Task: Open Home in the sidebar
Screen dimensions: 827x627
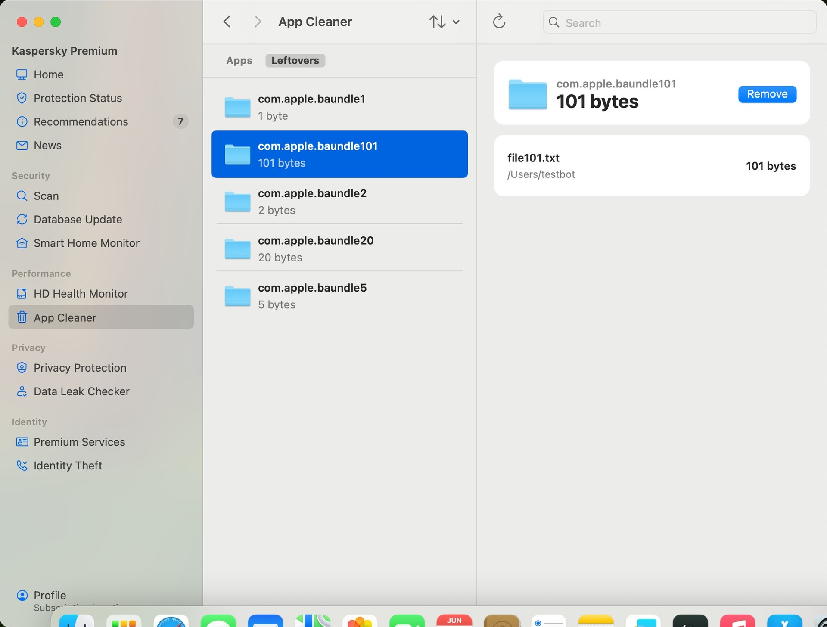Action: coord(101,74)
